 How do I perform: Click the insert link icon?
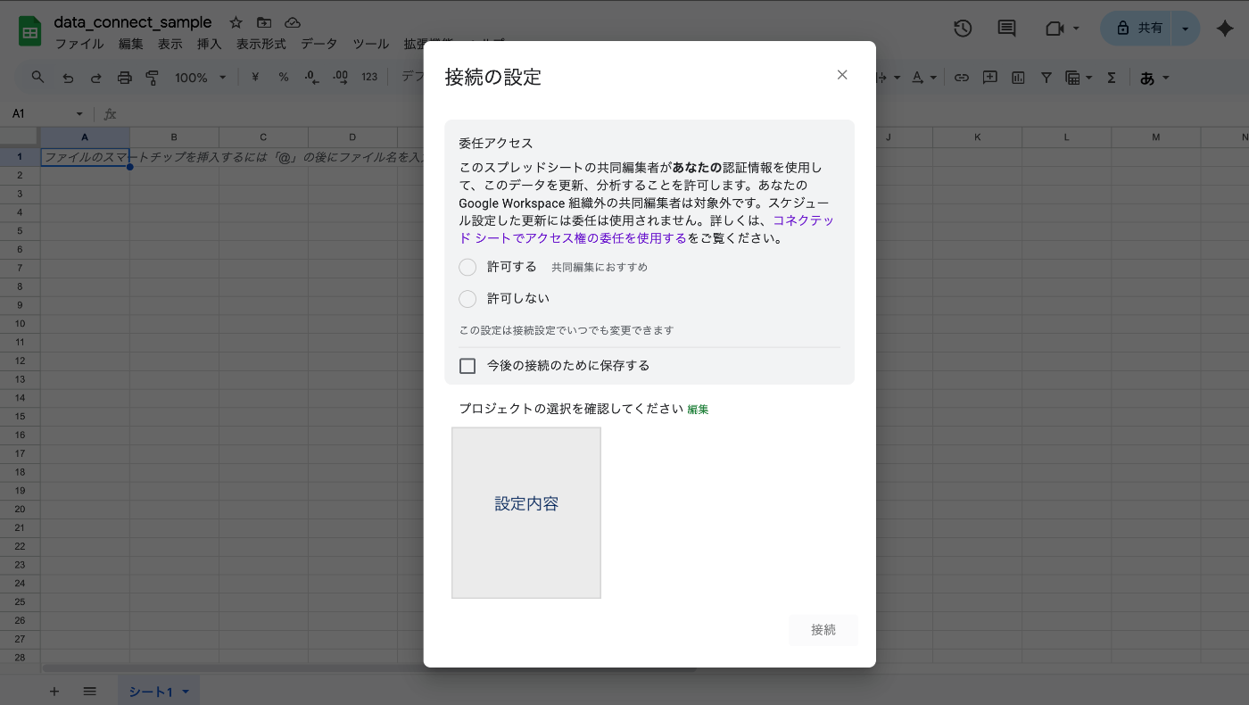[x=962, y=78]
